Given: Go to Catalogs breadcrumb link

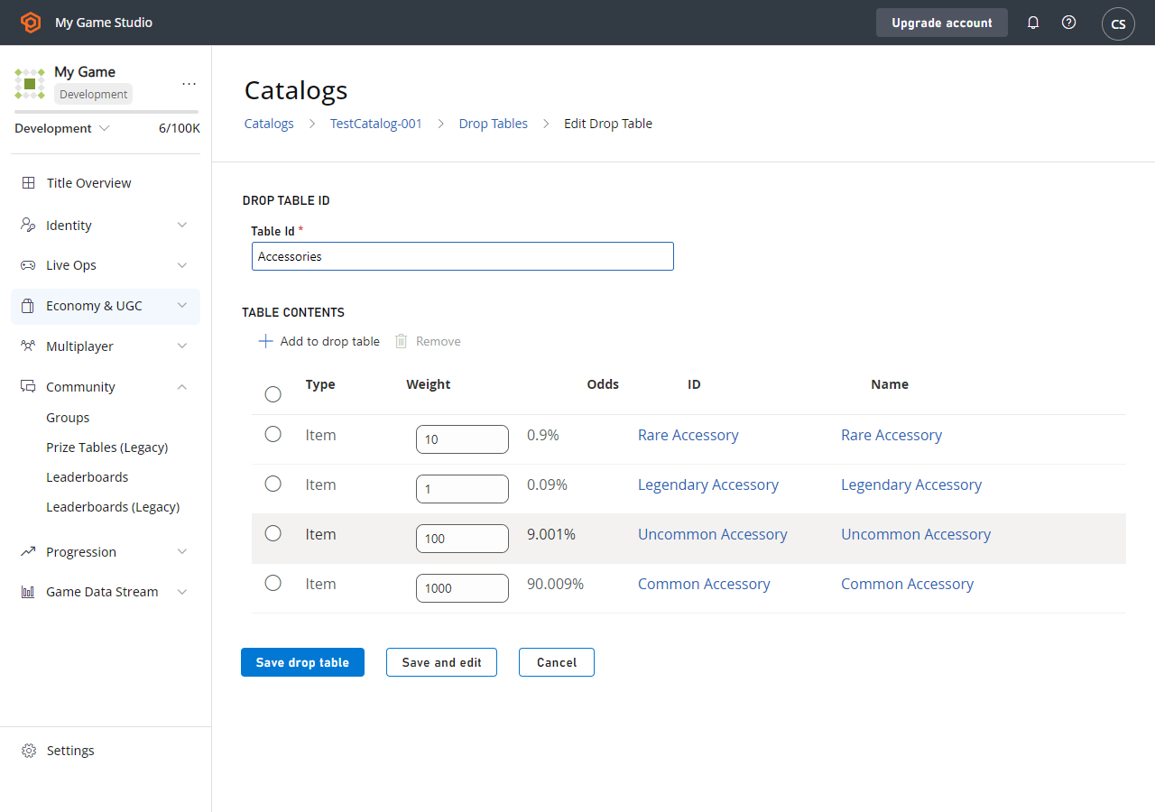Looking at the screenshot, I should click(x=269, y=124).
